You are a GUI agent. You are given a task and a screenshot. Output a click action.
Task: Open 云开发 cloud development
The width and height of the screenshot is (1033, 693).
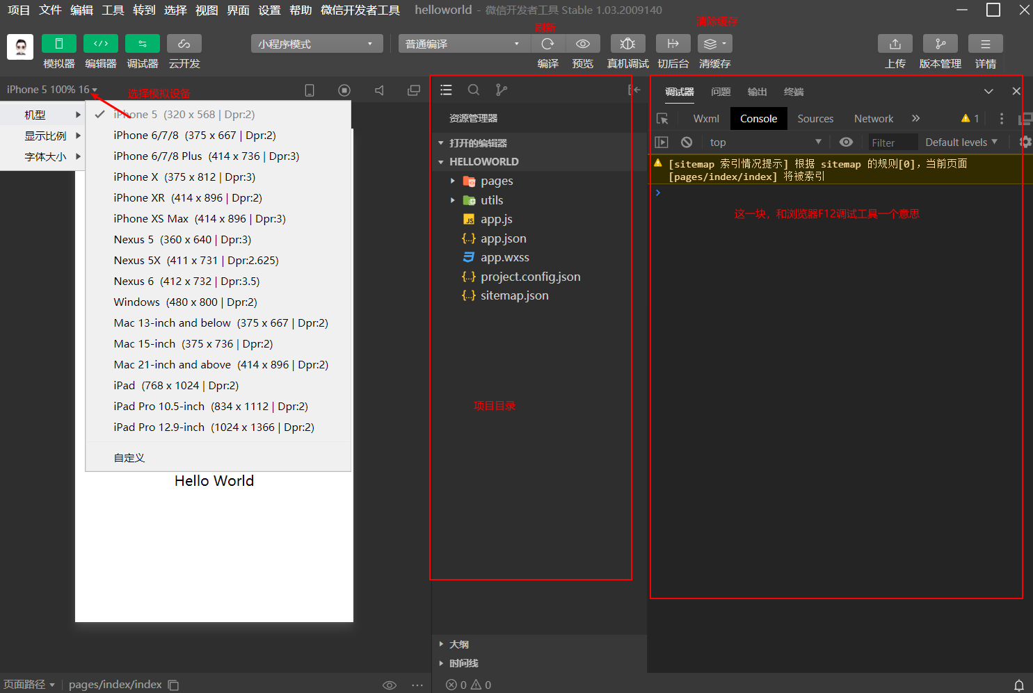[x=184, y=44]
